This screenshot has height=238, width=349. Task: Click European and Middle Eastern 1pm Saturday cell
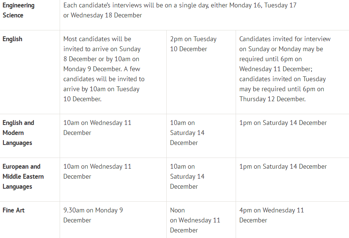283,166
